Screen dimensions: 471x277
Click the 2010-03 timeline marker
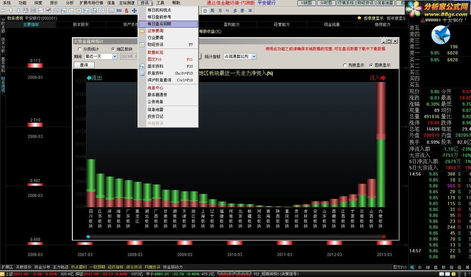click(235, 243)
